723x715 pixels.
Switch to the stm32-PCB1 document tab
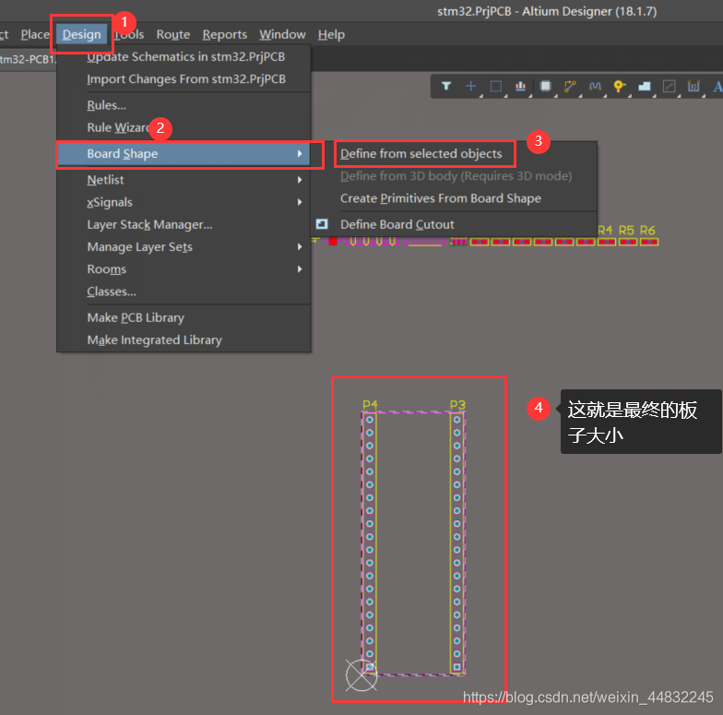(x=28, y=59)
